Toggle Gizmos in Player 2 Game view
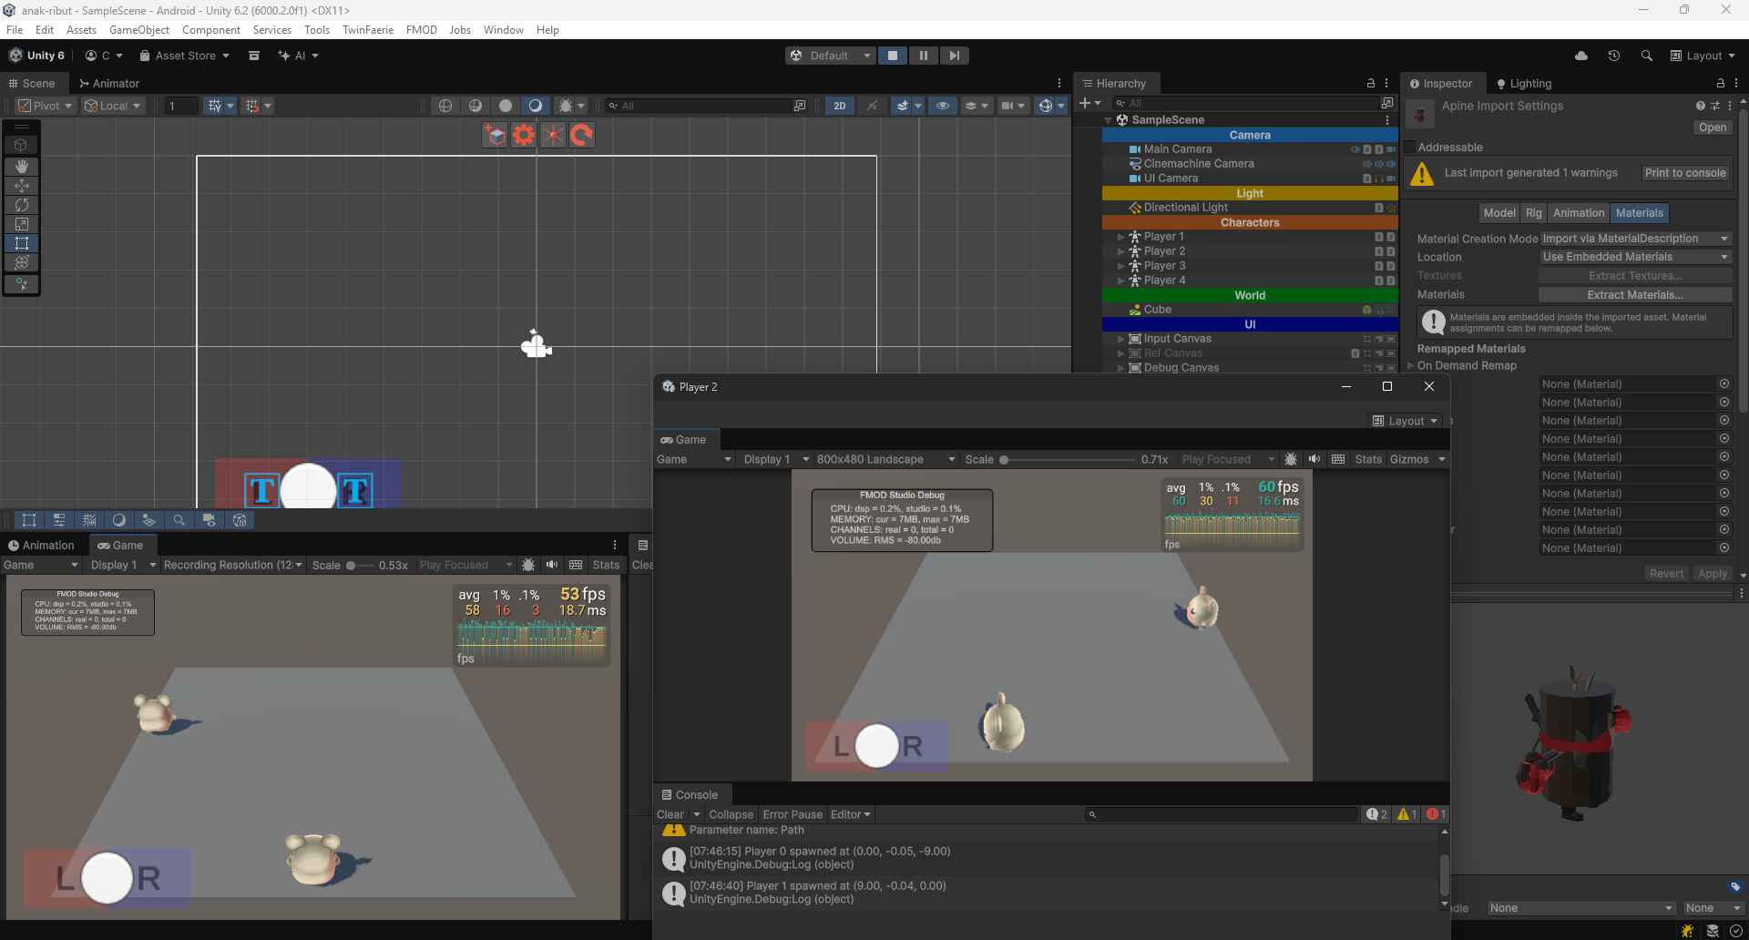 [x=1409, y=459]
